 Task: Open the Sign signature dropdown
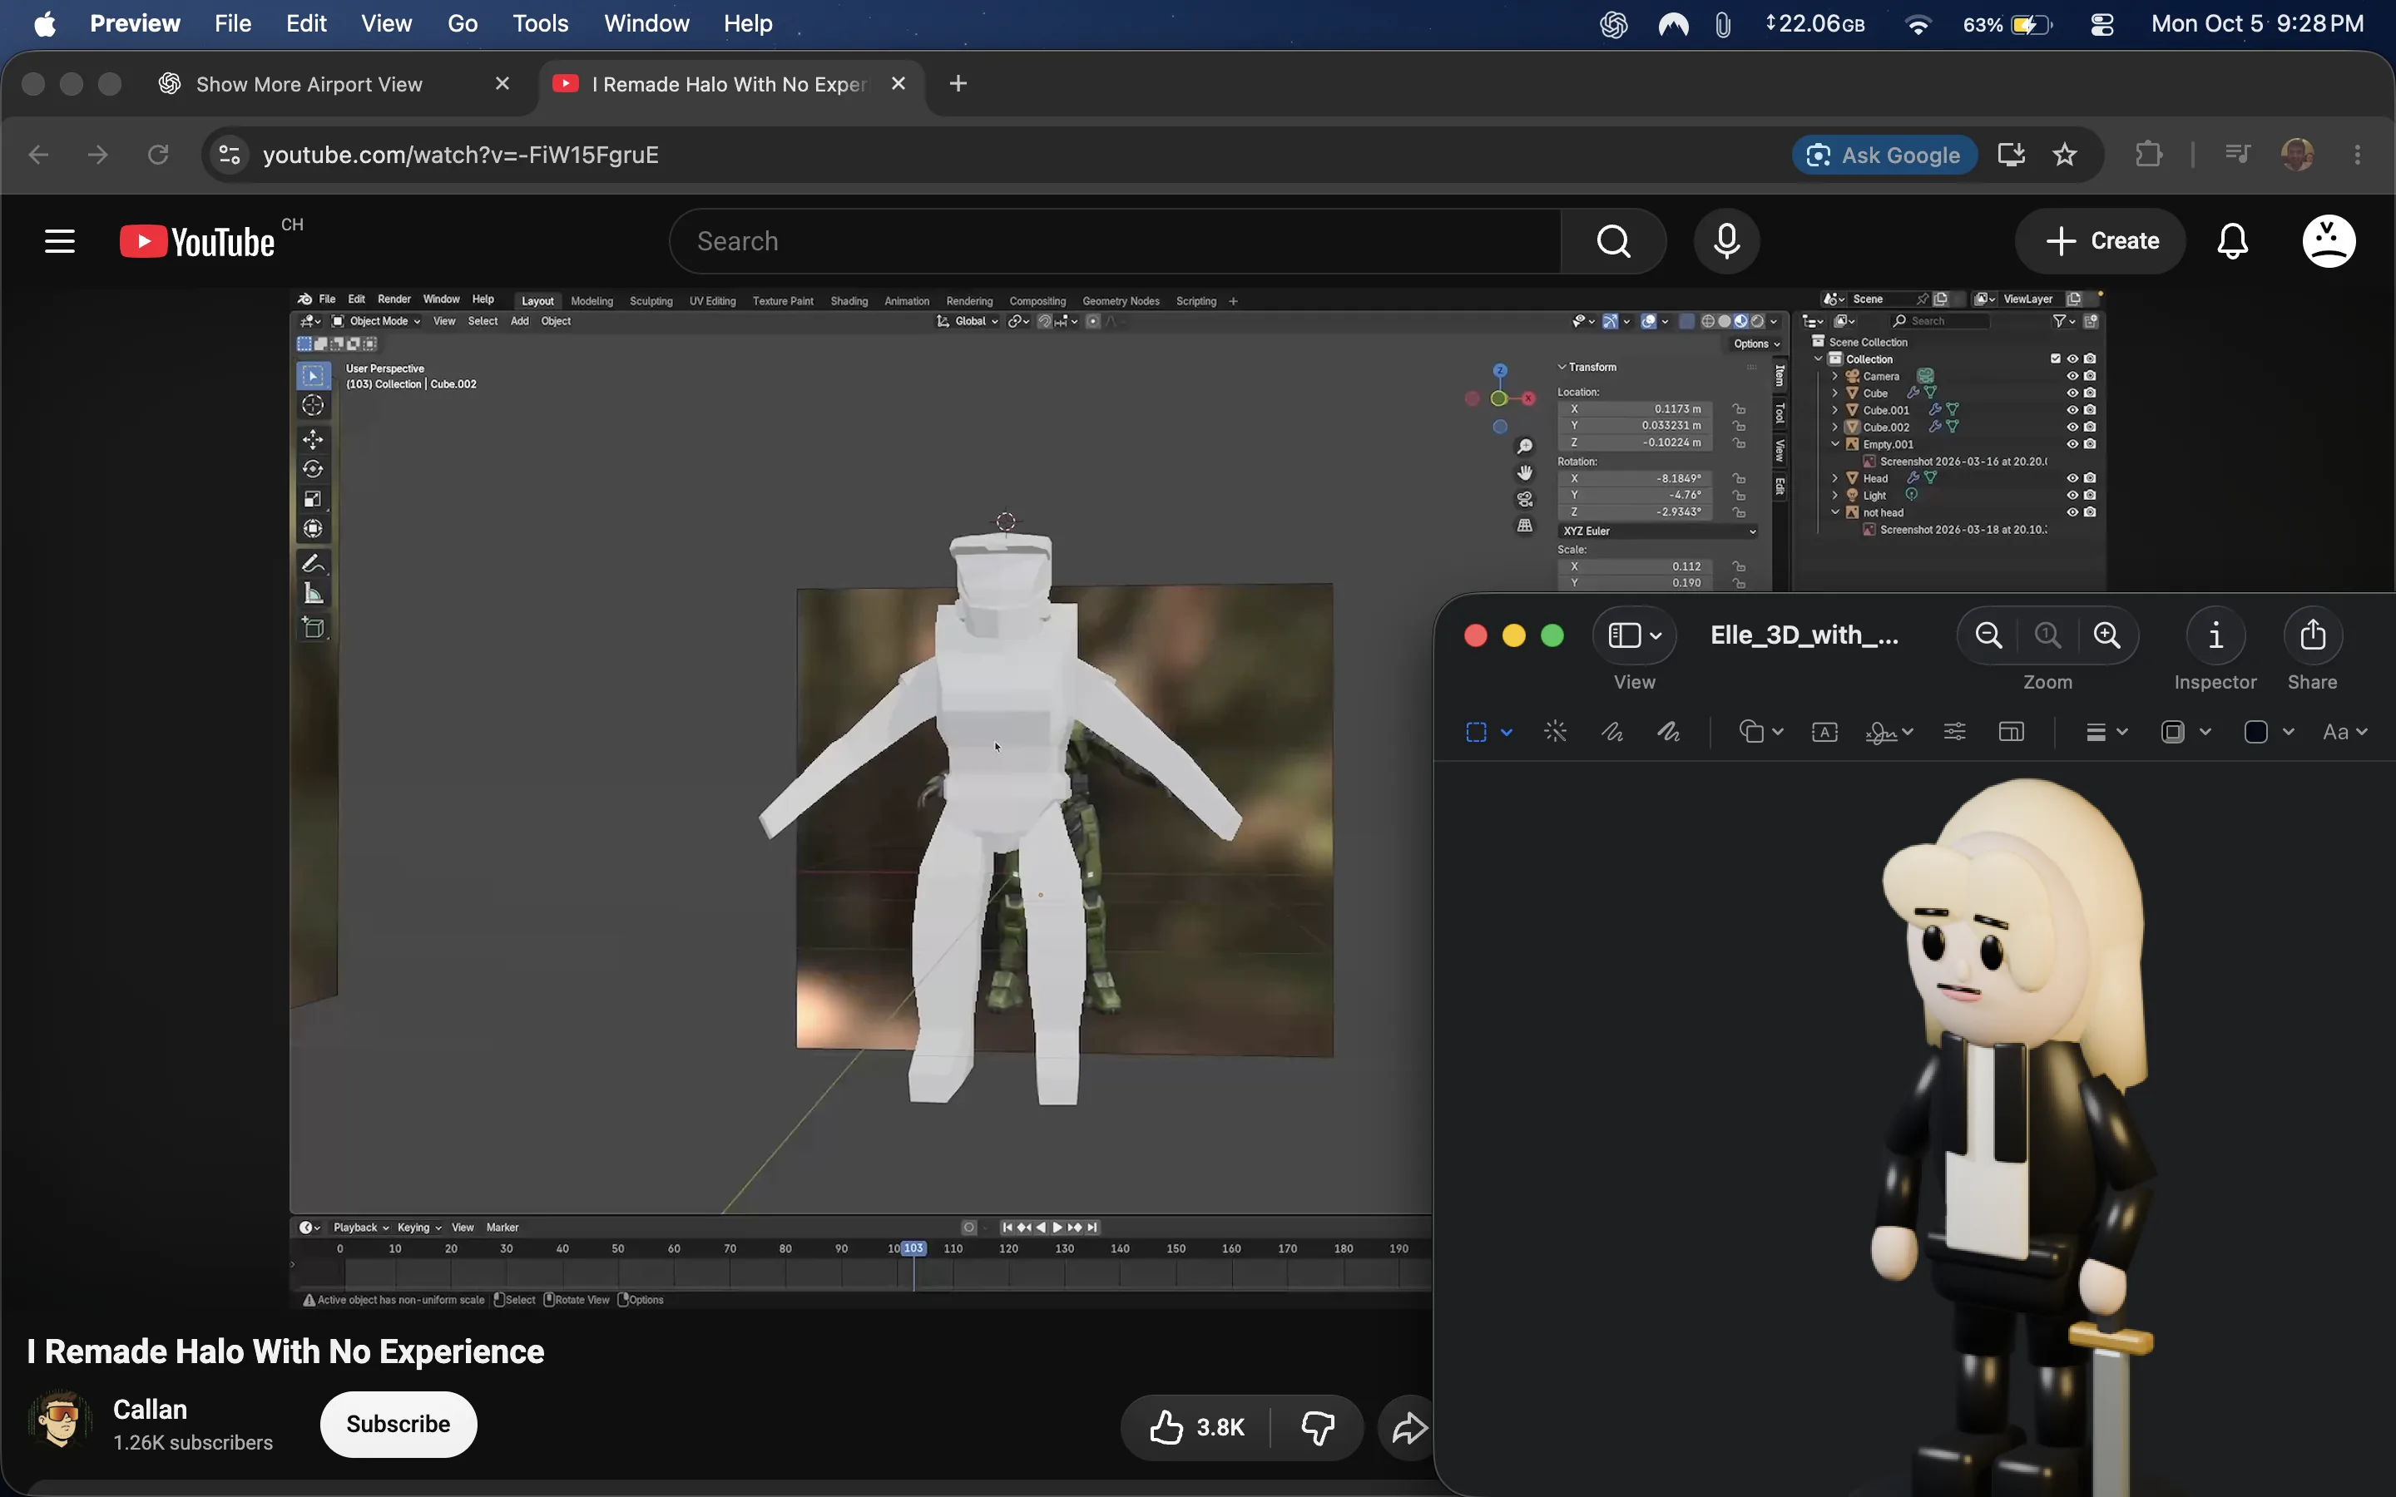[1888, 732]
